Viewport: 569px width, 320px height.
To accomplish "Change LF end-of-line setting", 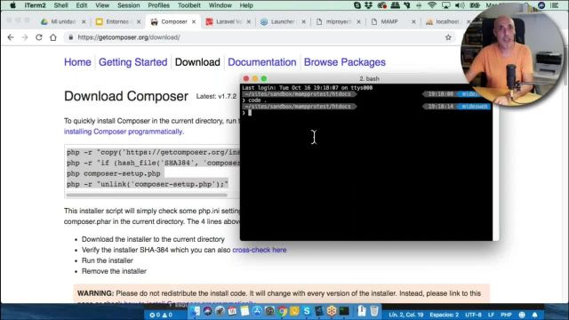I will (491, 315).
